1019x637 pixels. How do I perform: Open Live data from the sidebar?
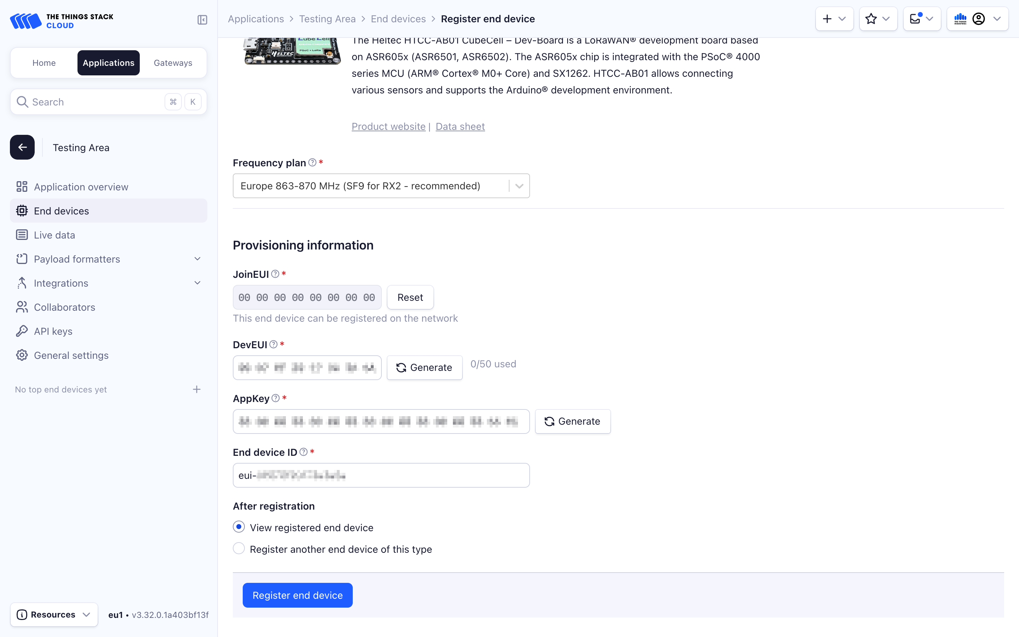tap(54, 235)
